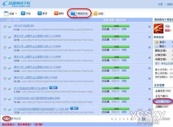Click the 100% progress bar of 612M row
This screenshot has width=173, height=127.
coord(116,26)
